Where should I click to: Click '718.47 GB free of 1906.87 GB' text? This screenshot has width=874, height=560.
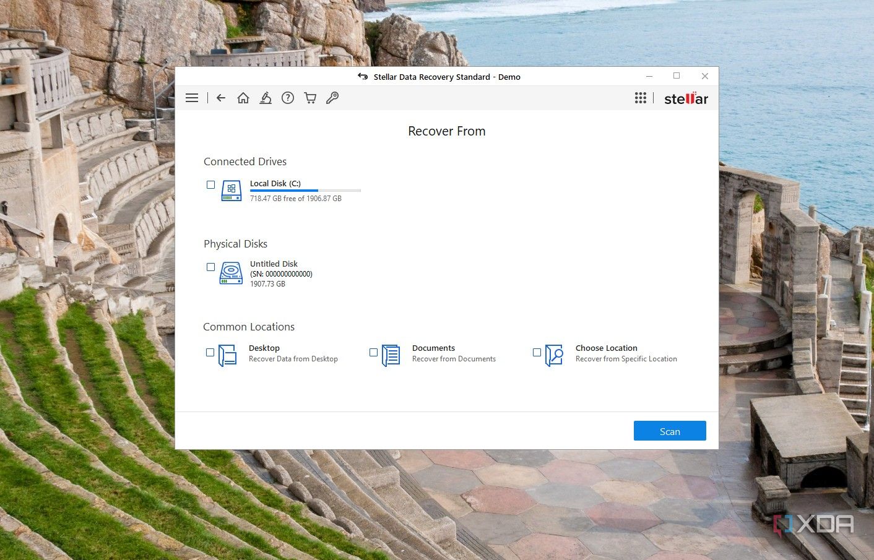[x=296, y=199]
